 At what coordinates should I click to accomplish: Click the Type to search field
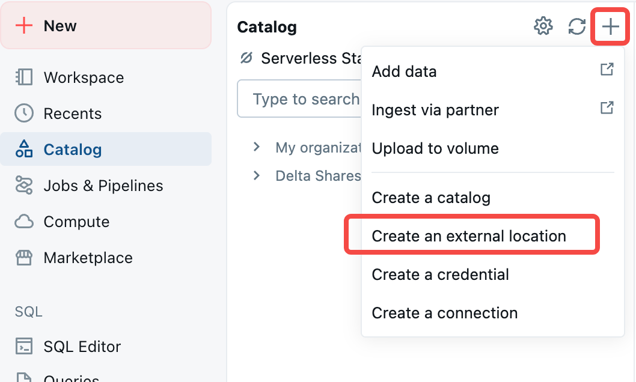301,99
